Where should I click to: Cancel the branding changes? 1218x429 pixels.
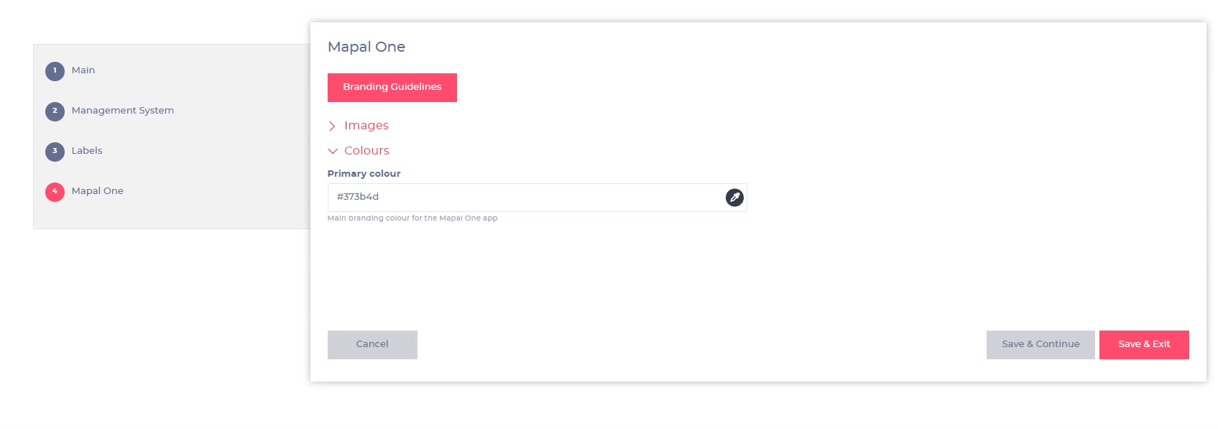click(x=372, y=345)
